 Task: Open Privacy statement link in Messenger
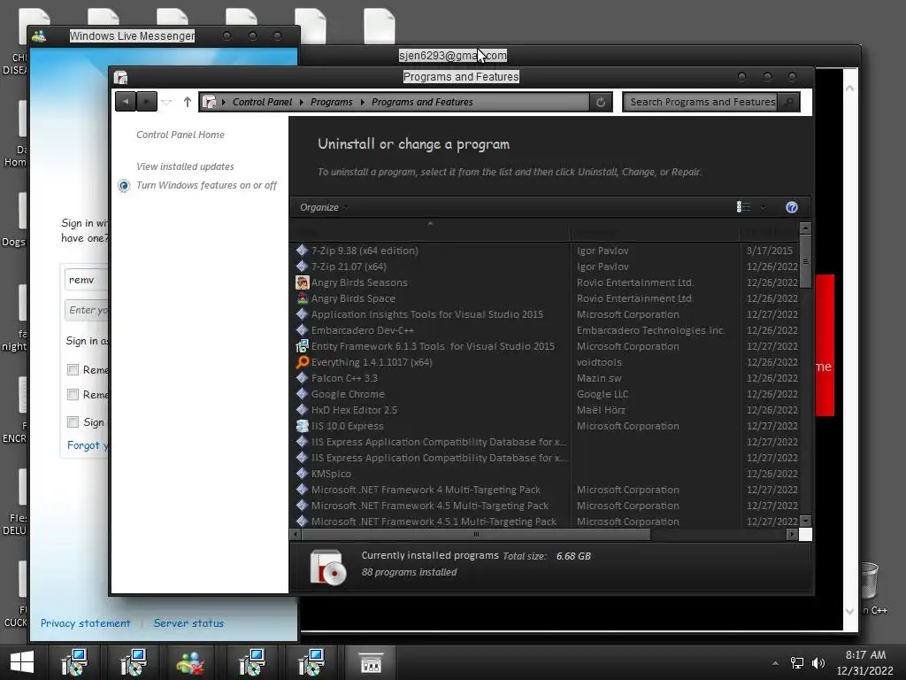(86, 623)
